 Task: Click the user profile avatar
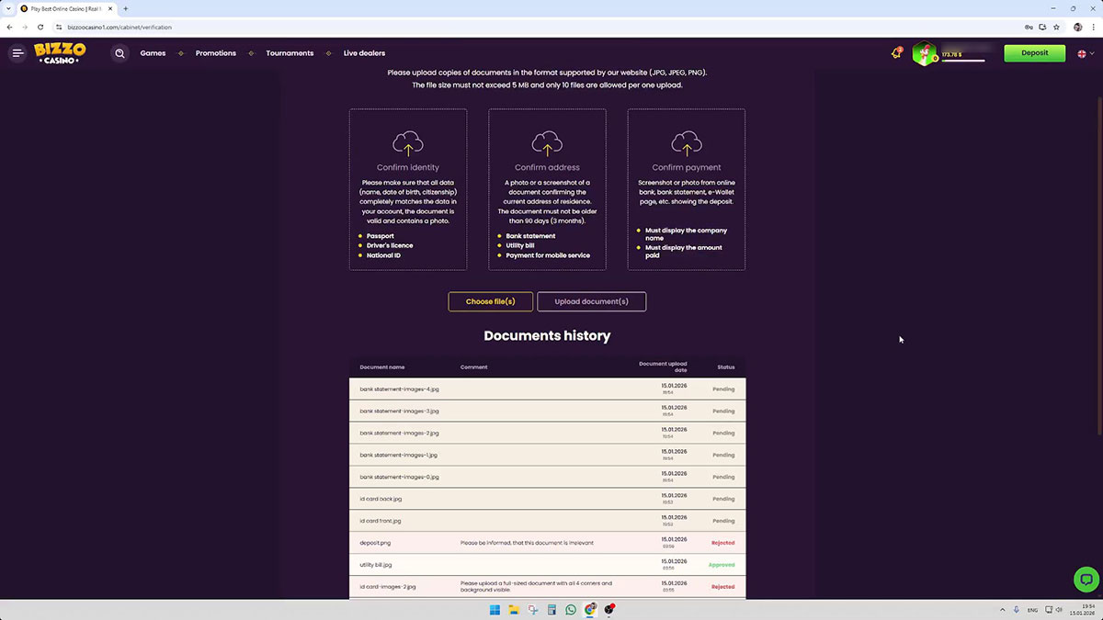tap(924, 53)
